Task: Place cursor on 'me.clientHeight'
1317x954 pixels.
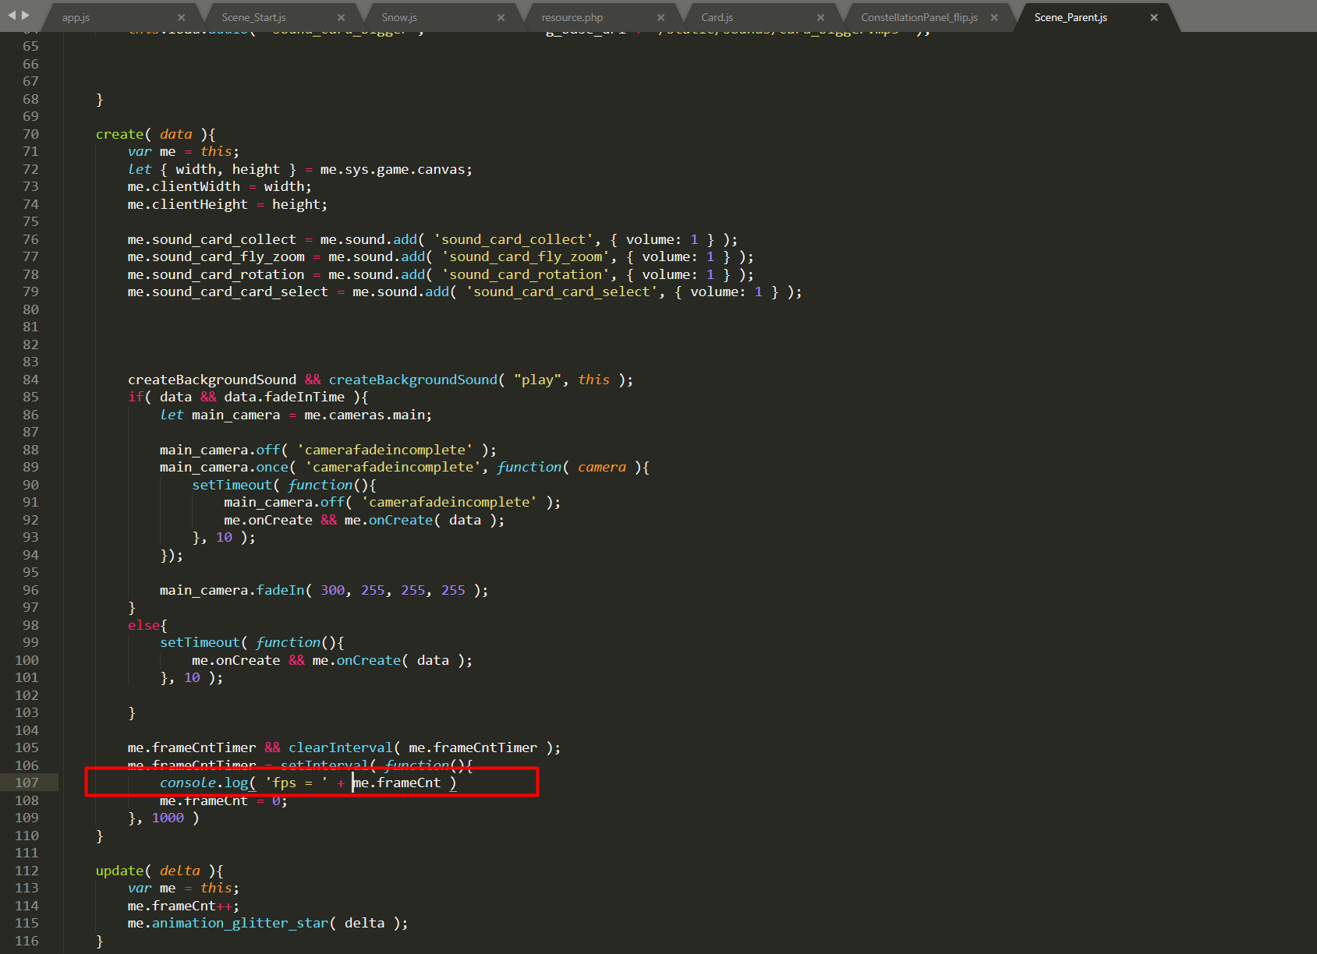Action: point(188,204)
